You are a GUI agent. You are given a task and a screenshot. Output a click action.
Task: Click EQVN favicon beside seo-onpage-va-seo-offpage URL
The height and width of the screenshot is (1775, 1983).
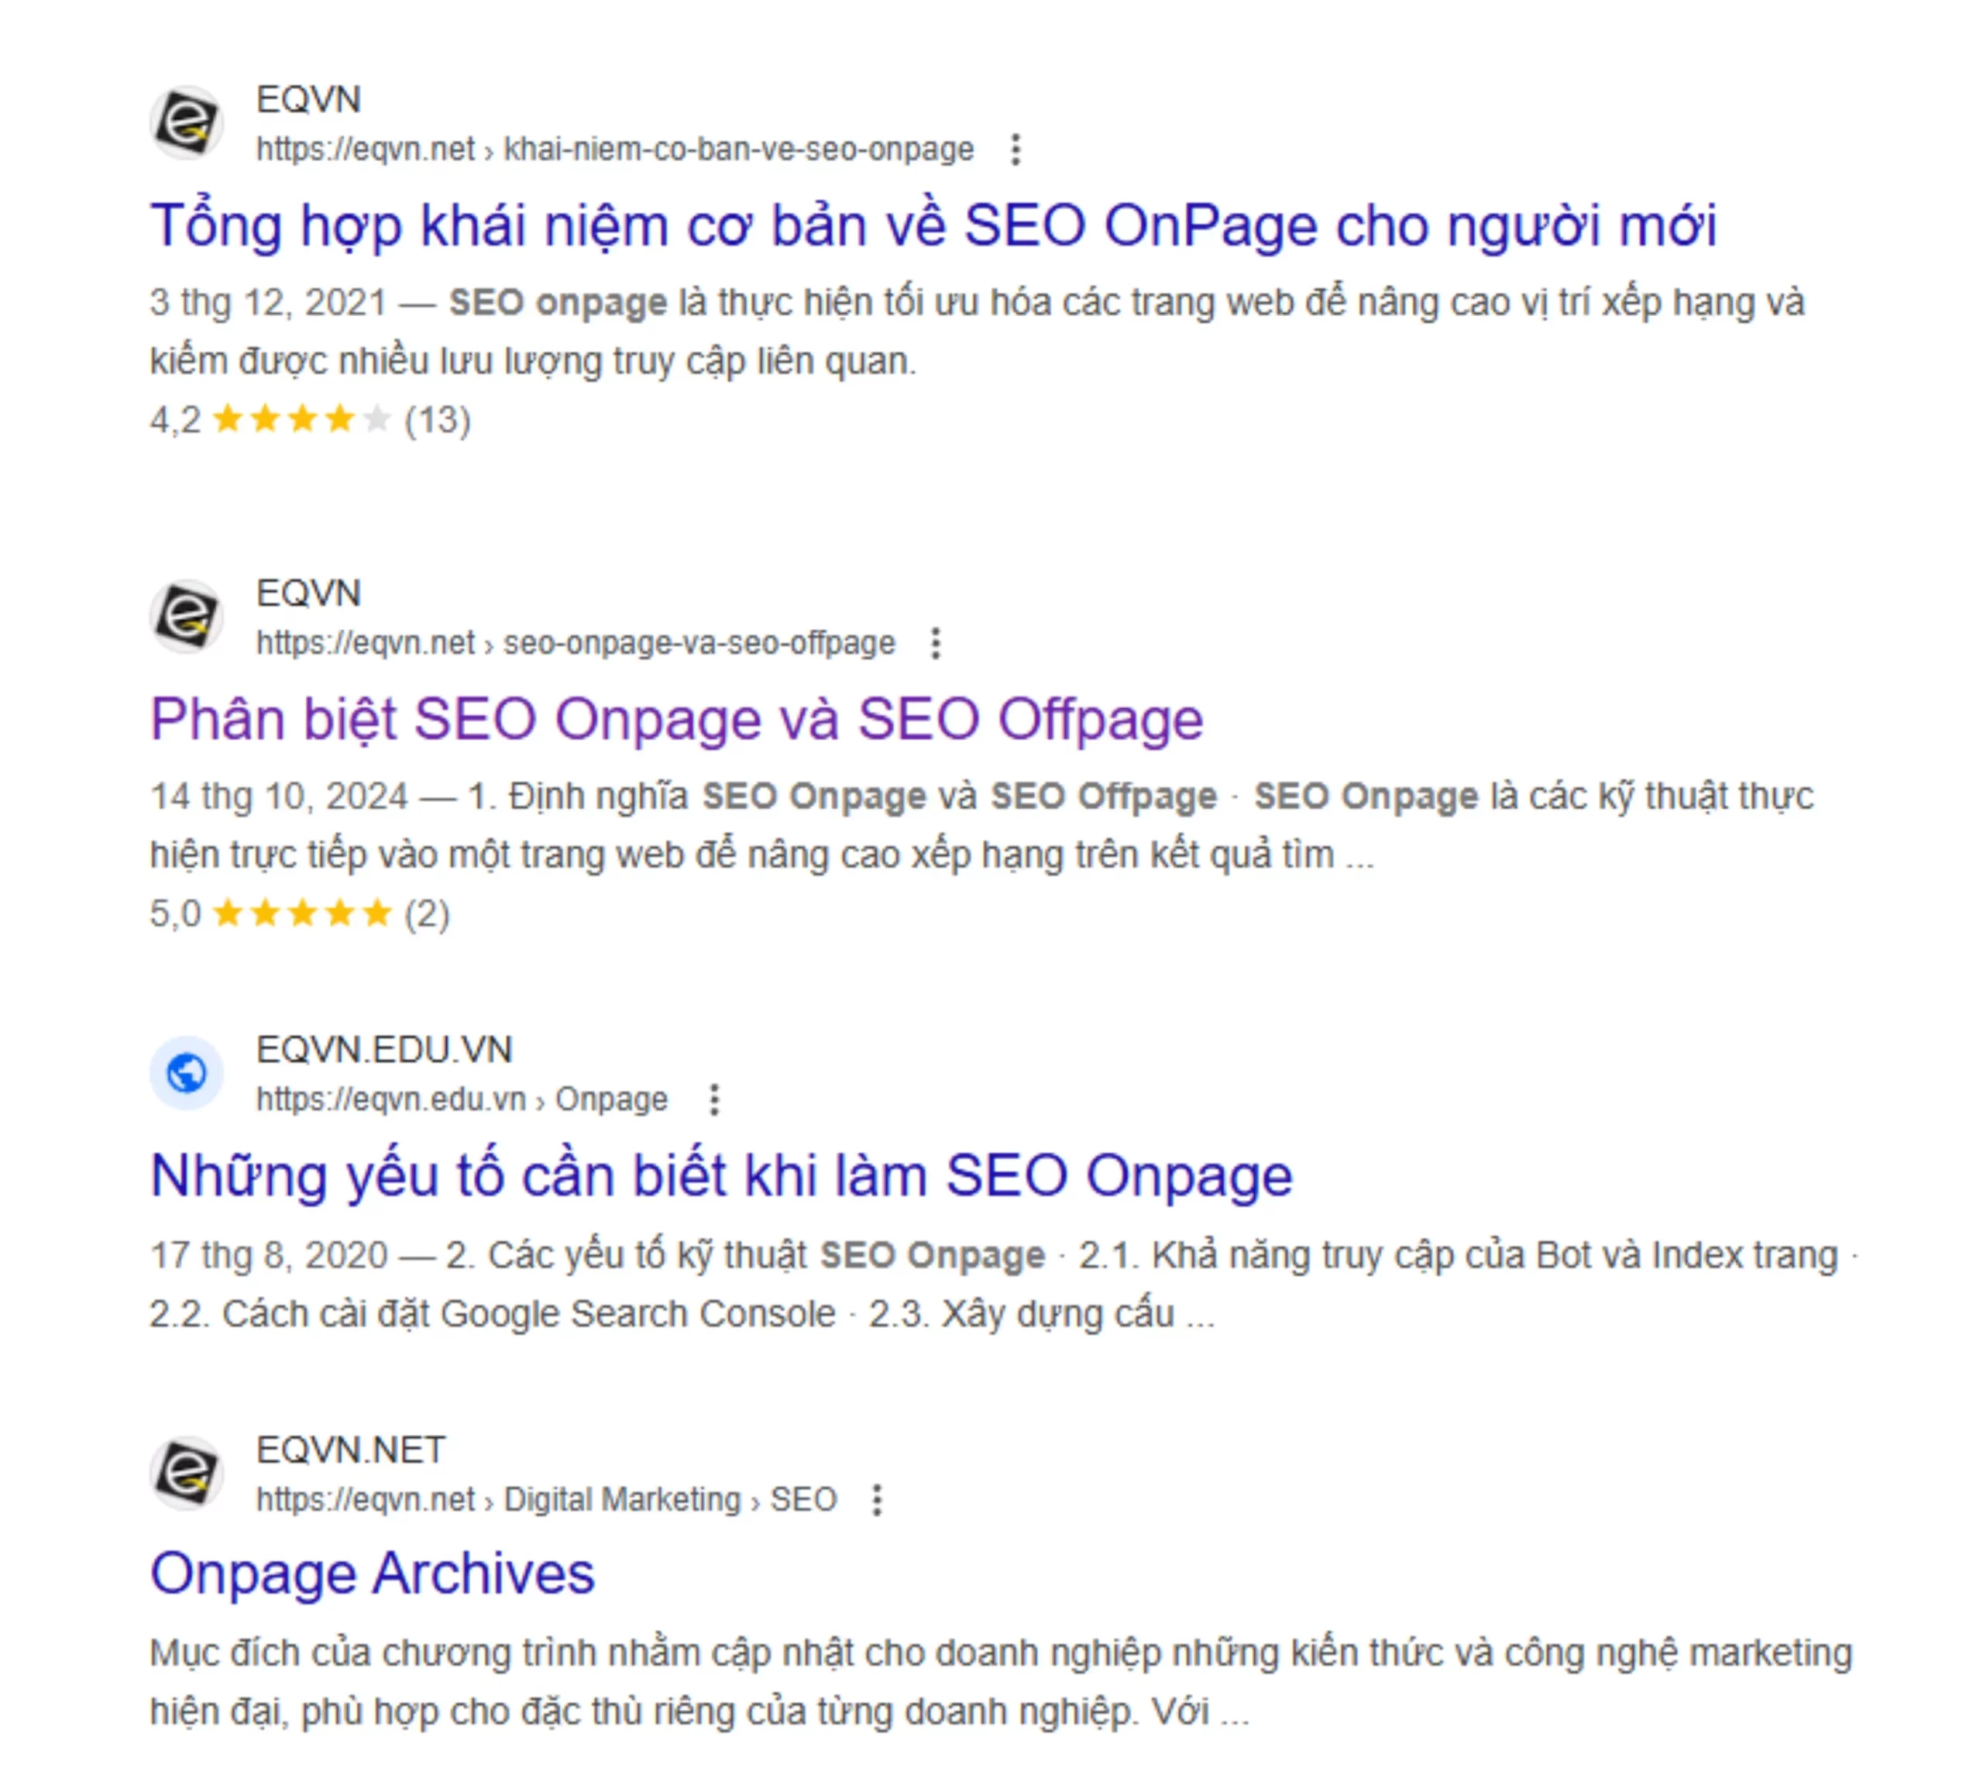[186, 617]
